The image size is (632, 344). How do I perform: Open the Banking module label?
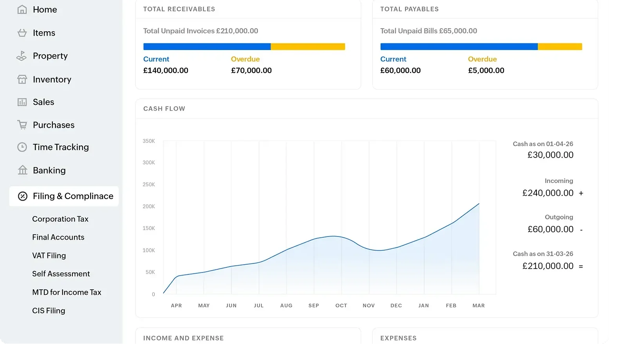tap(49, 170)
